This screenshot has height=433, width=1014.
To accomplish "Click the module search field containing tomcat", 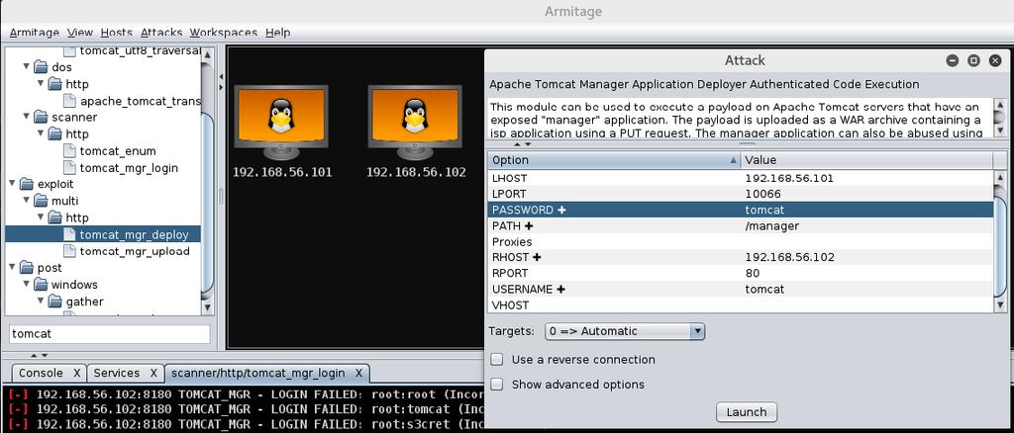I will pyautogui.click(x=109, y=334).
